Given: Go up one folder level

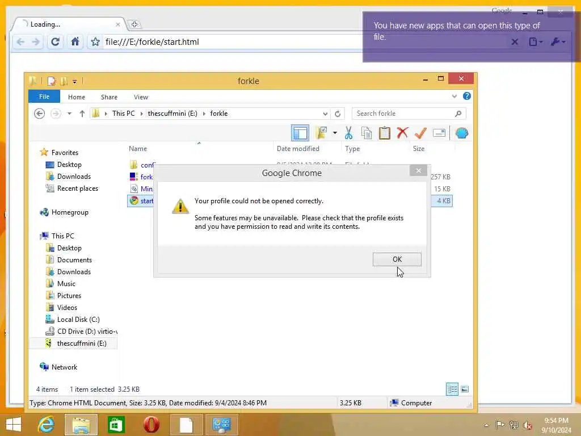Looking at the screenshot, I should (x=82, y=114).
